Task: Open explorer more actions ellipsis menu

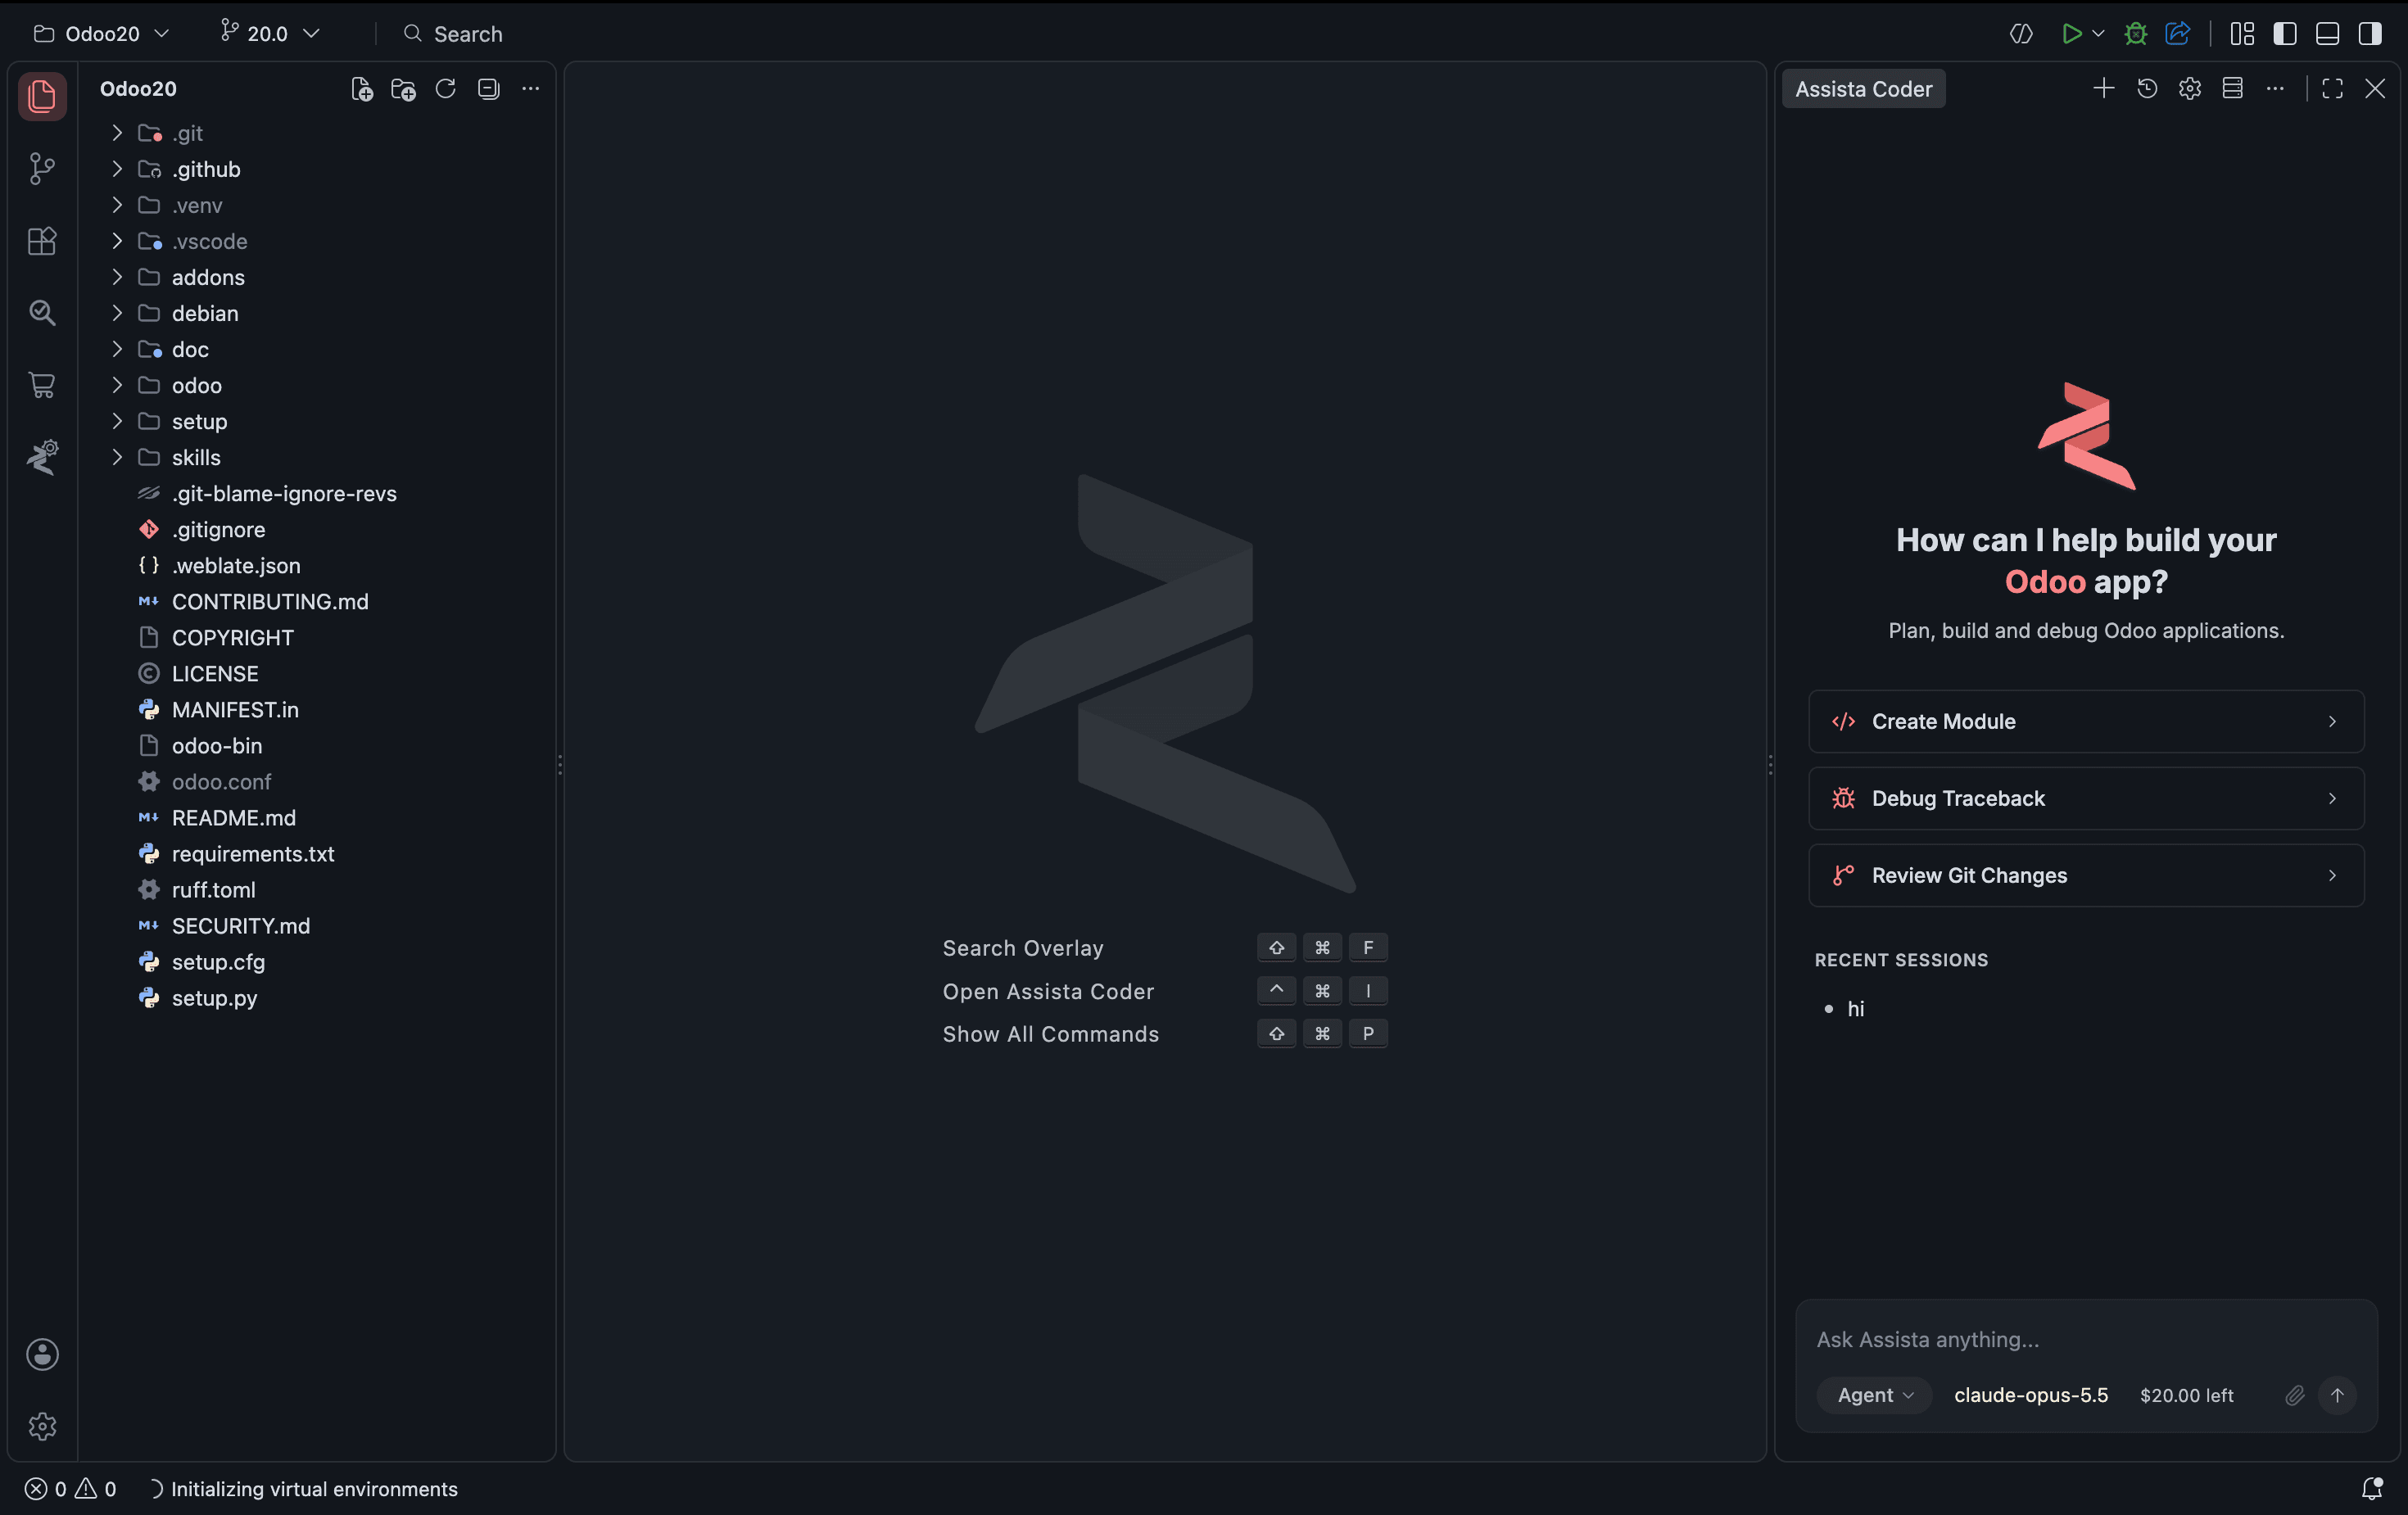Action: coord(531,89)
